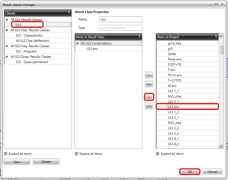
Task: Click the double left arrow add-all button
Action: click(x=149, y=106)
